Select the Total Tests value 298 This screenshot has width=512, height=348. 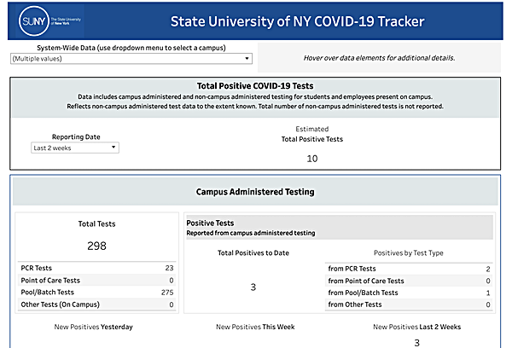click(96, 246)
